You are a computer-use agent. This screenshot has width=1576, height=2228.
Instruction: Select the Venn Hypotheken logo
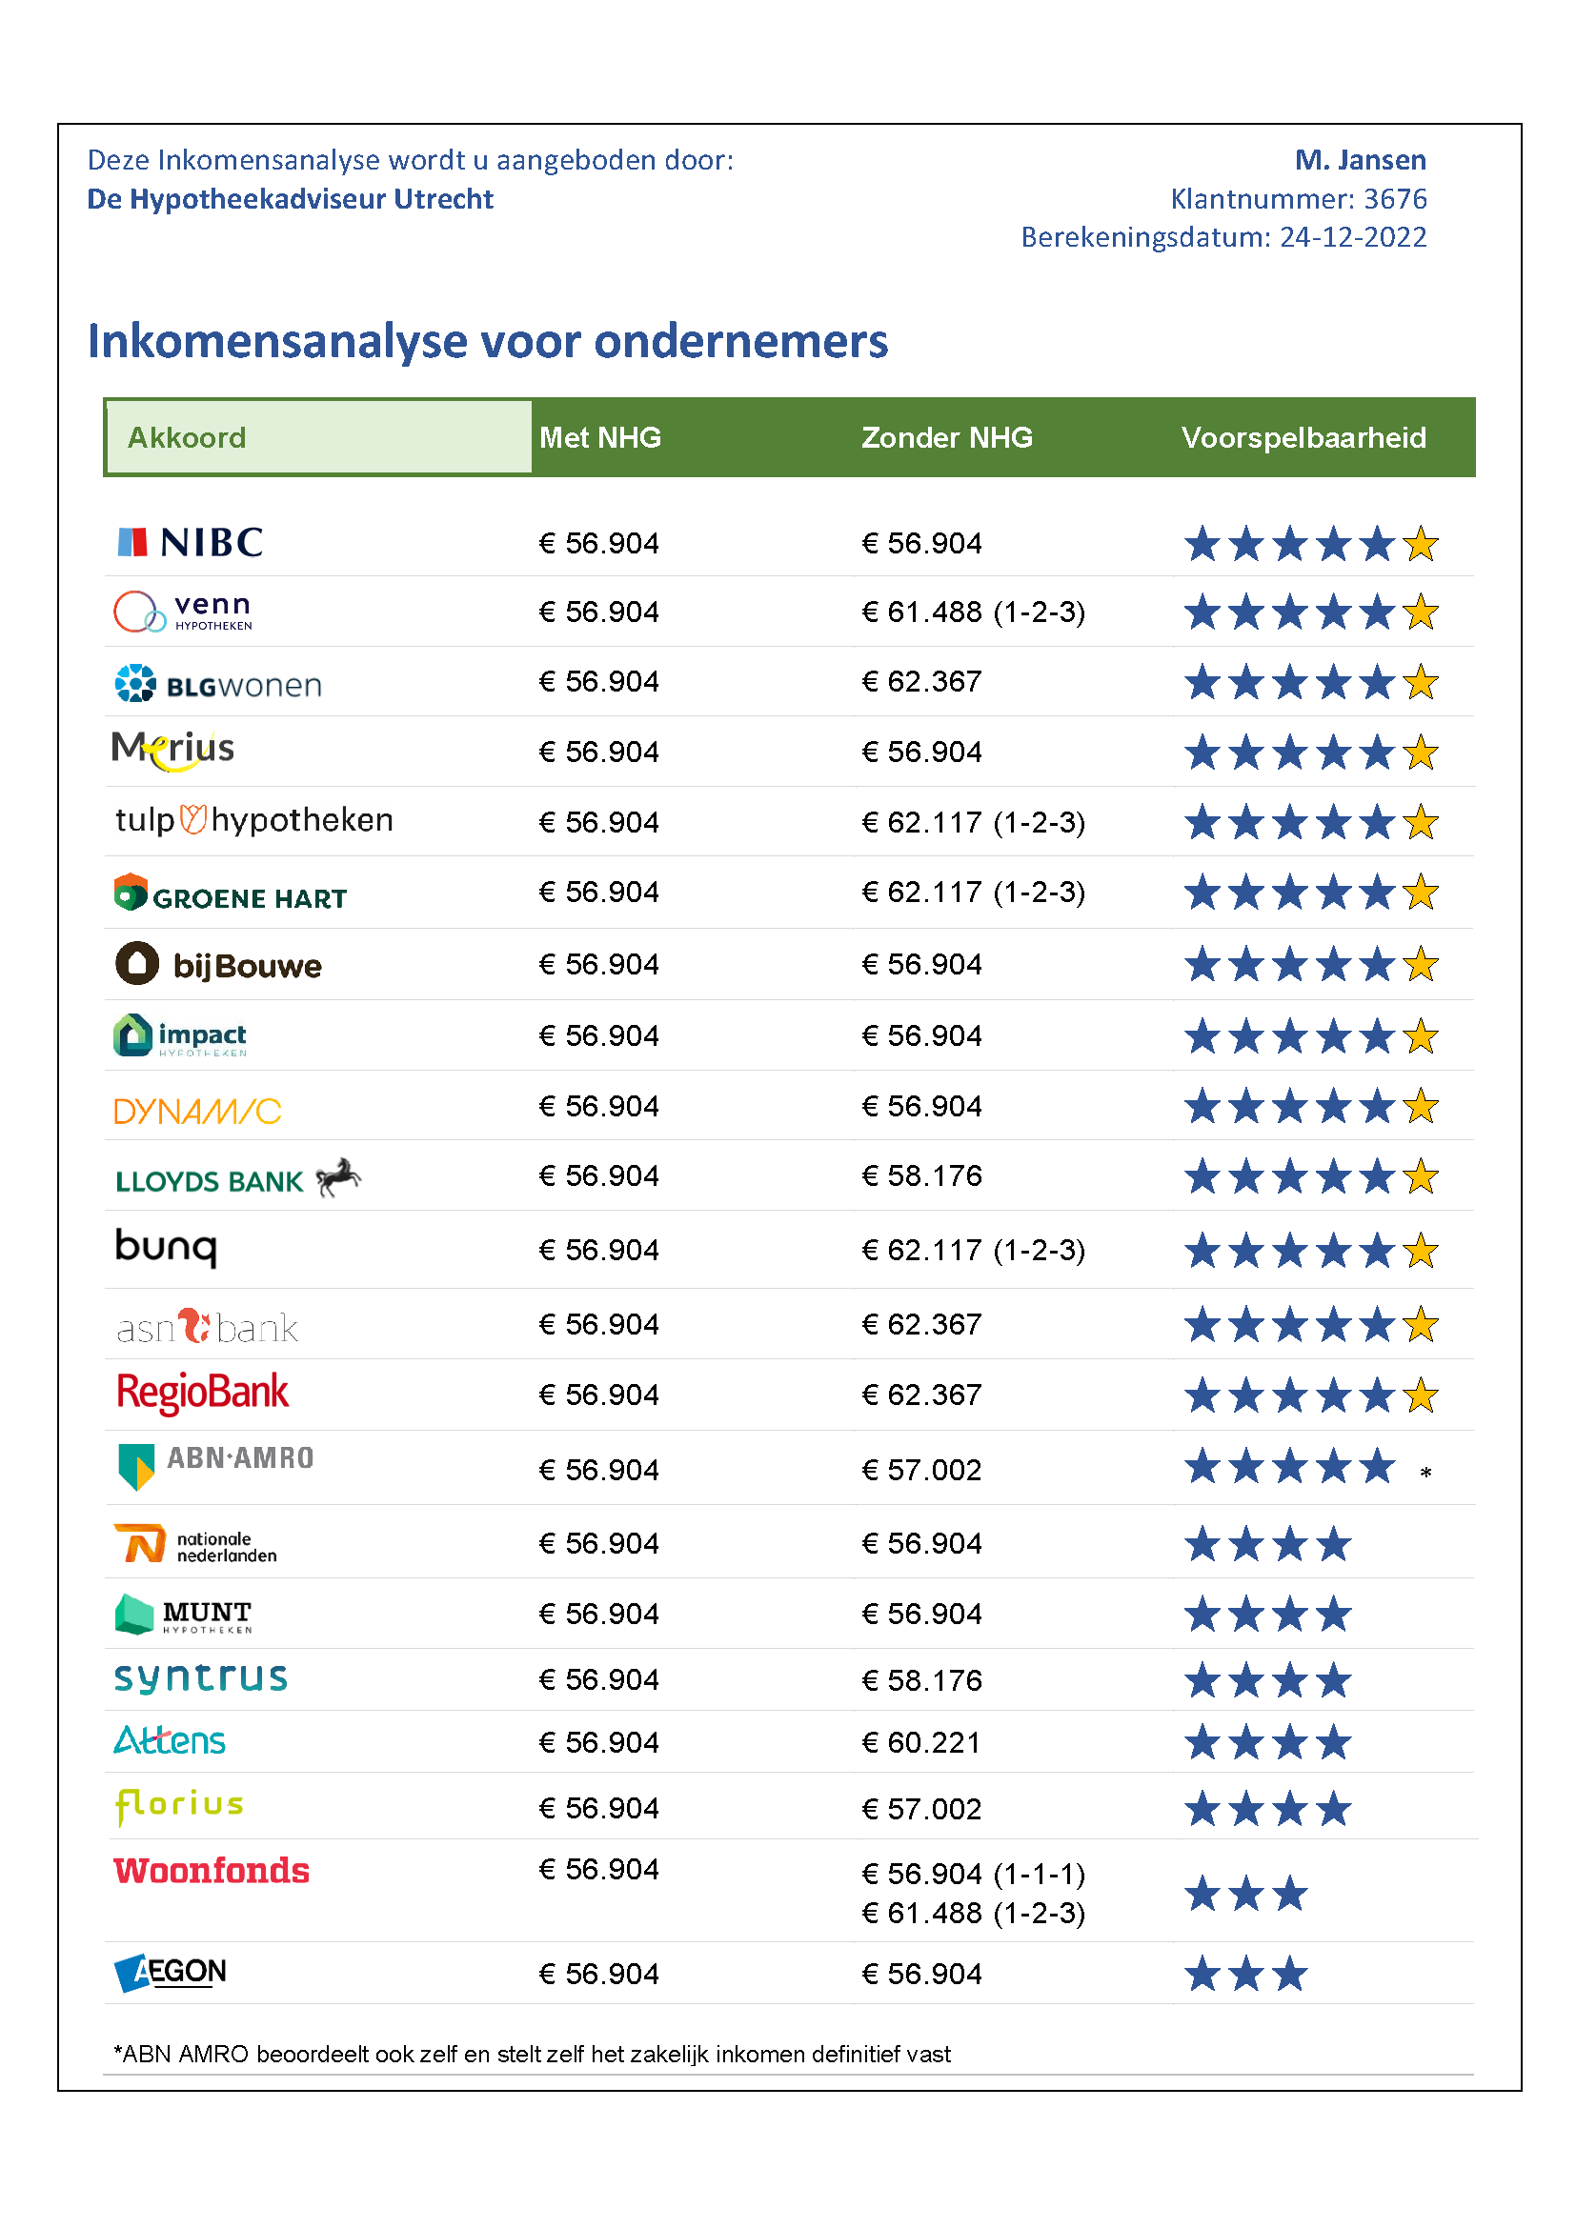click(183, 612)
